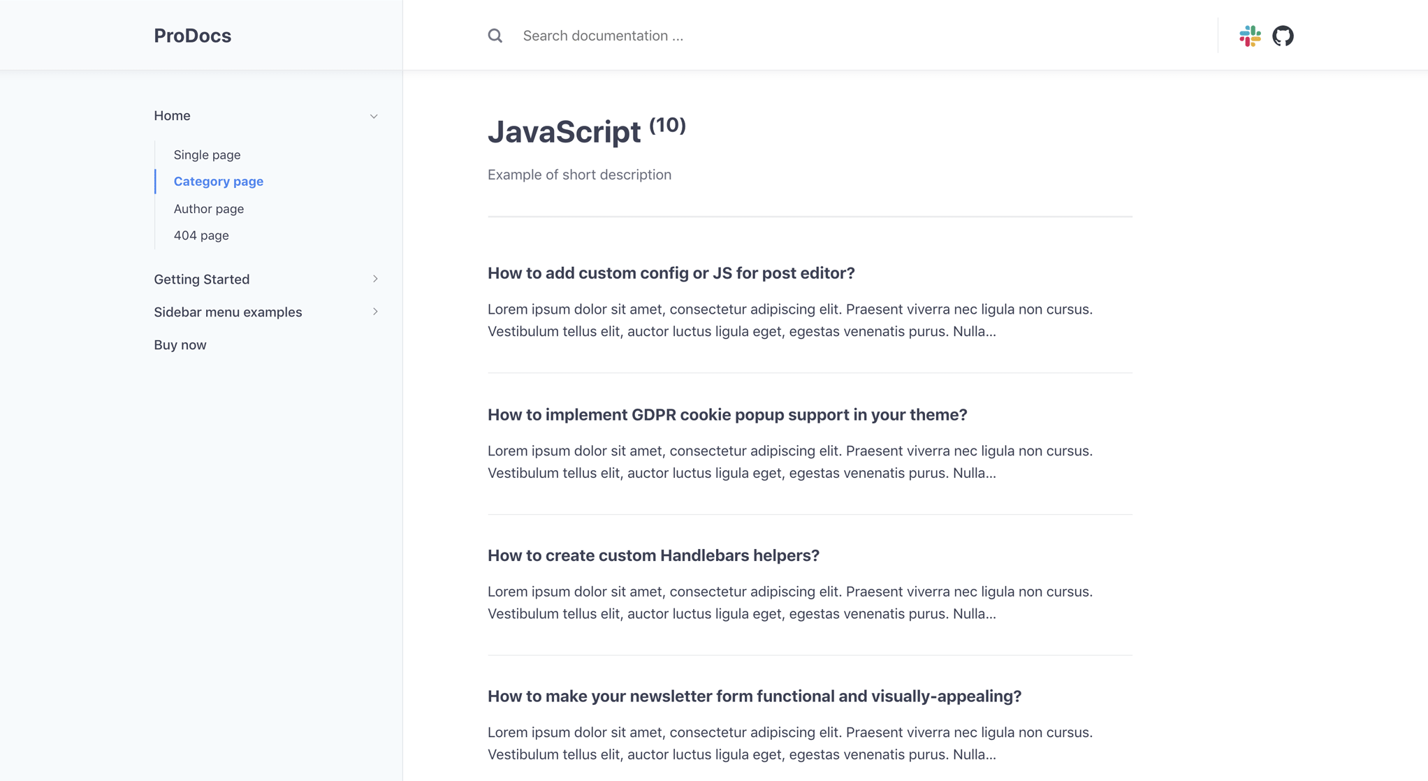Open the newsletter form article
The height and width of the screenshot is (781, 1428).
(754, 696)
